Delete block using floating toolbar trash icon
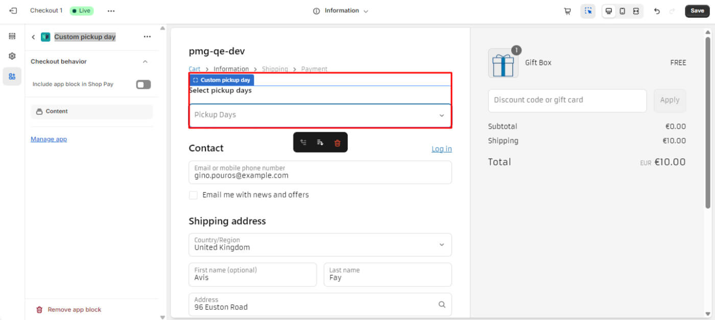Image resolution: width=715 pixels, height=320 pixels. click(337, 143)
